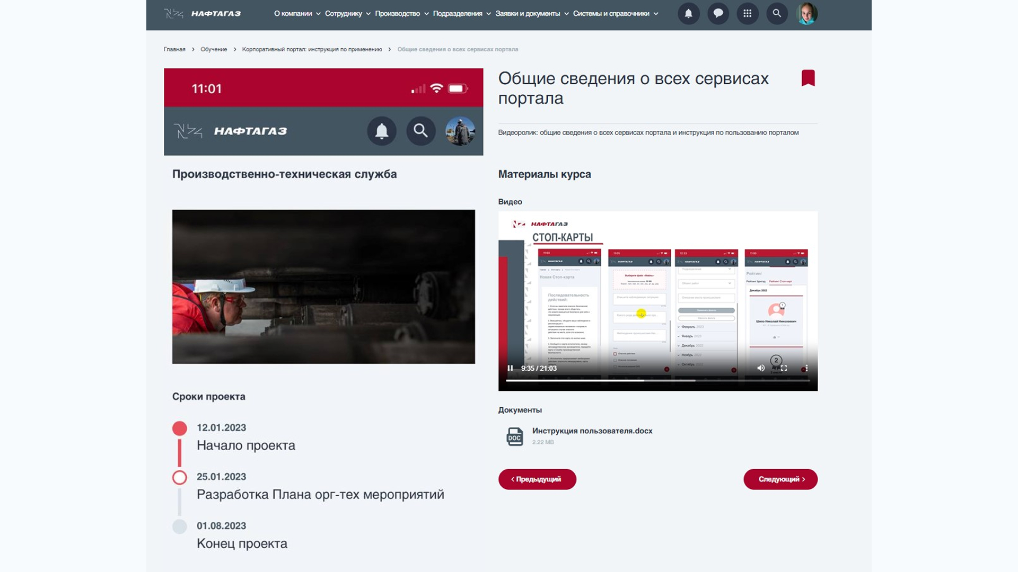Expand the Подразделения menu
This screenshot has width=1018, height=572.
(461, 14)
